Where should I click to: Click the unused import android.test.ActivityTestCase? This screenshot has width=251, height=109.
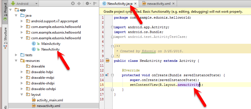(151, 37)
